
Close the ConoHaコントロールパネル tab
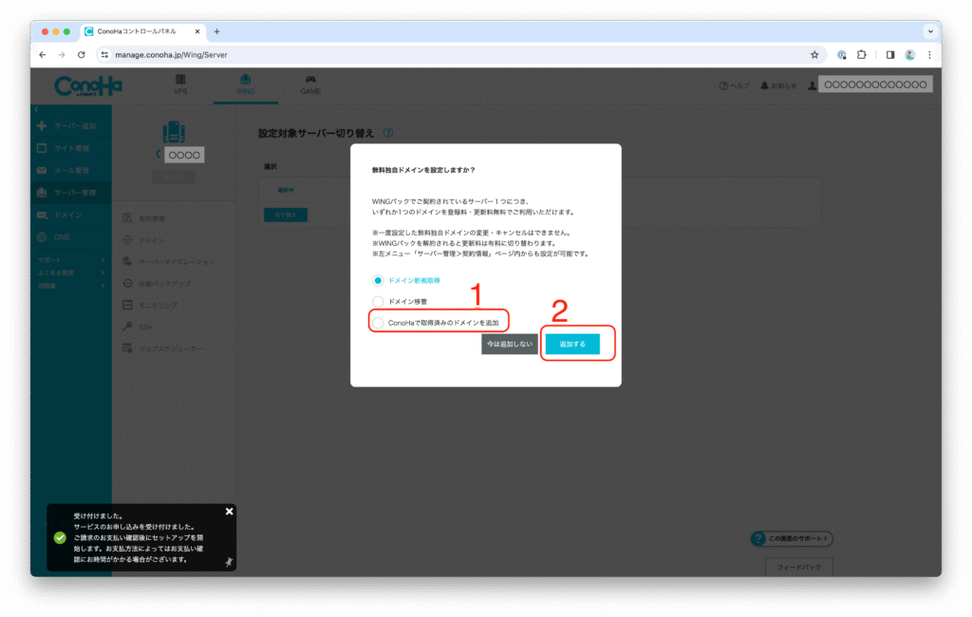197,31
